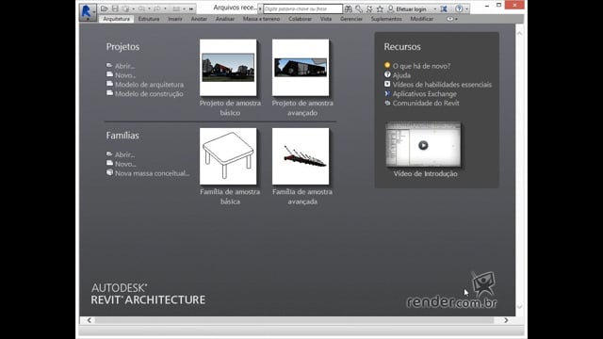Viewport: 603px width, 339px height.
Task: Click the Help question mark icon
Action: pos(459,8)
